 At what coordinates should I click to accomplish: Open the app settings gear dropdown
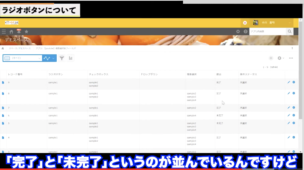[281, 58]
